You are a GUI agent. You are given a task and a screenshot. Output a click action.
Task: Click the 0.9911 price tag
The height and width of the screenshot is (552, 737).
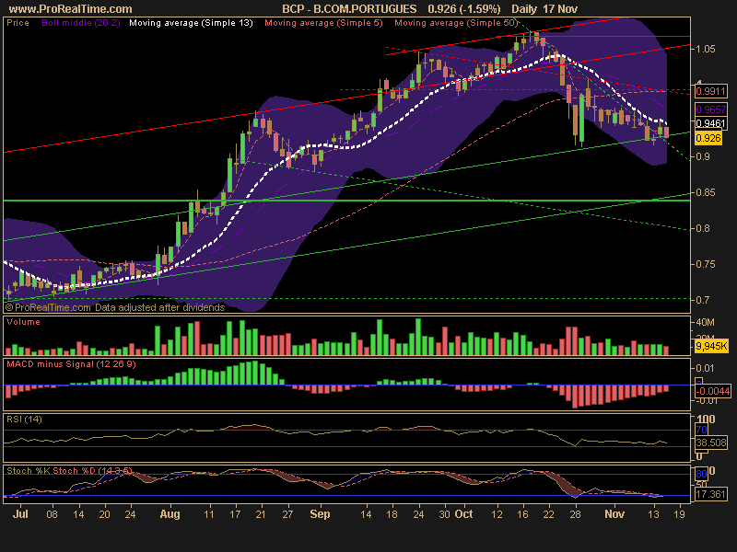[x=710, y=91]
